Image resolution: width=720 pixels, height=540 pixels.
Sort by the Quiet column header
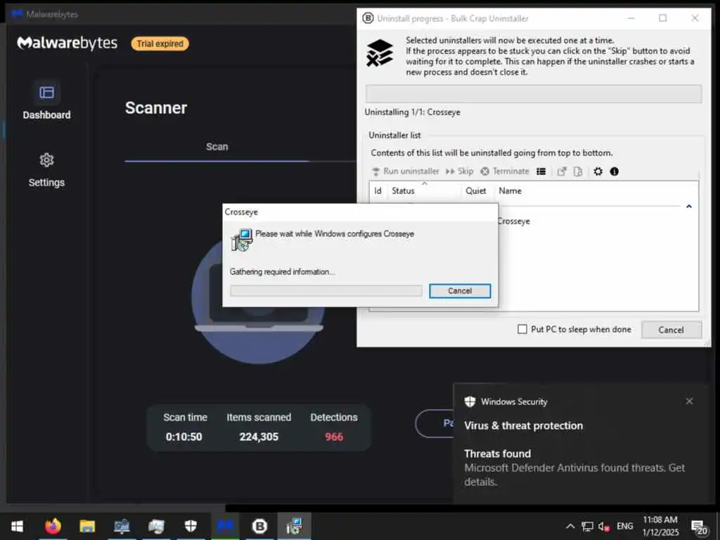click(x=476, y=191)
